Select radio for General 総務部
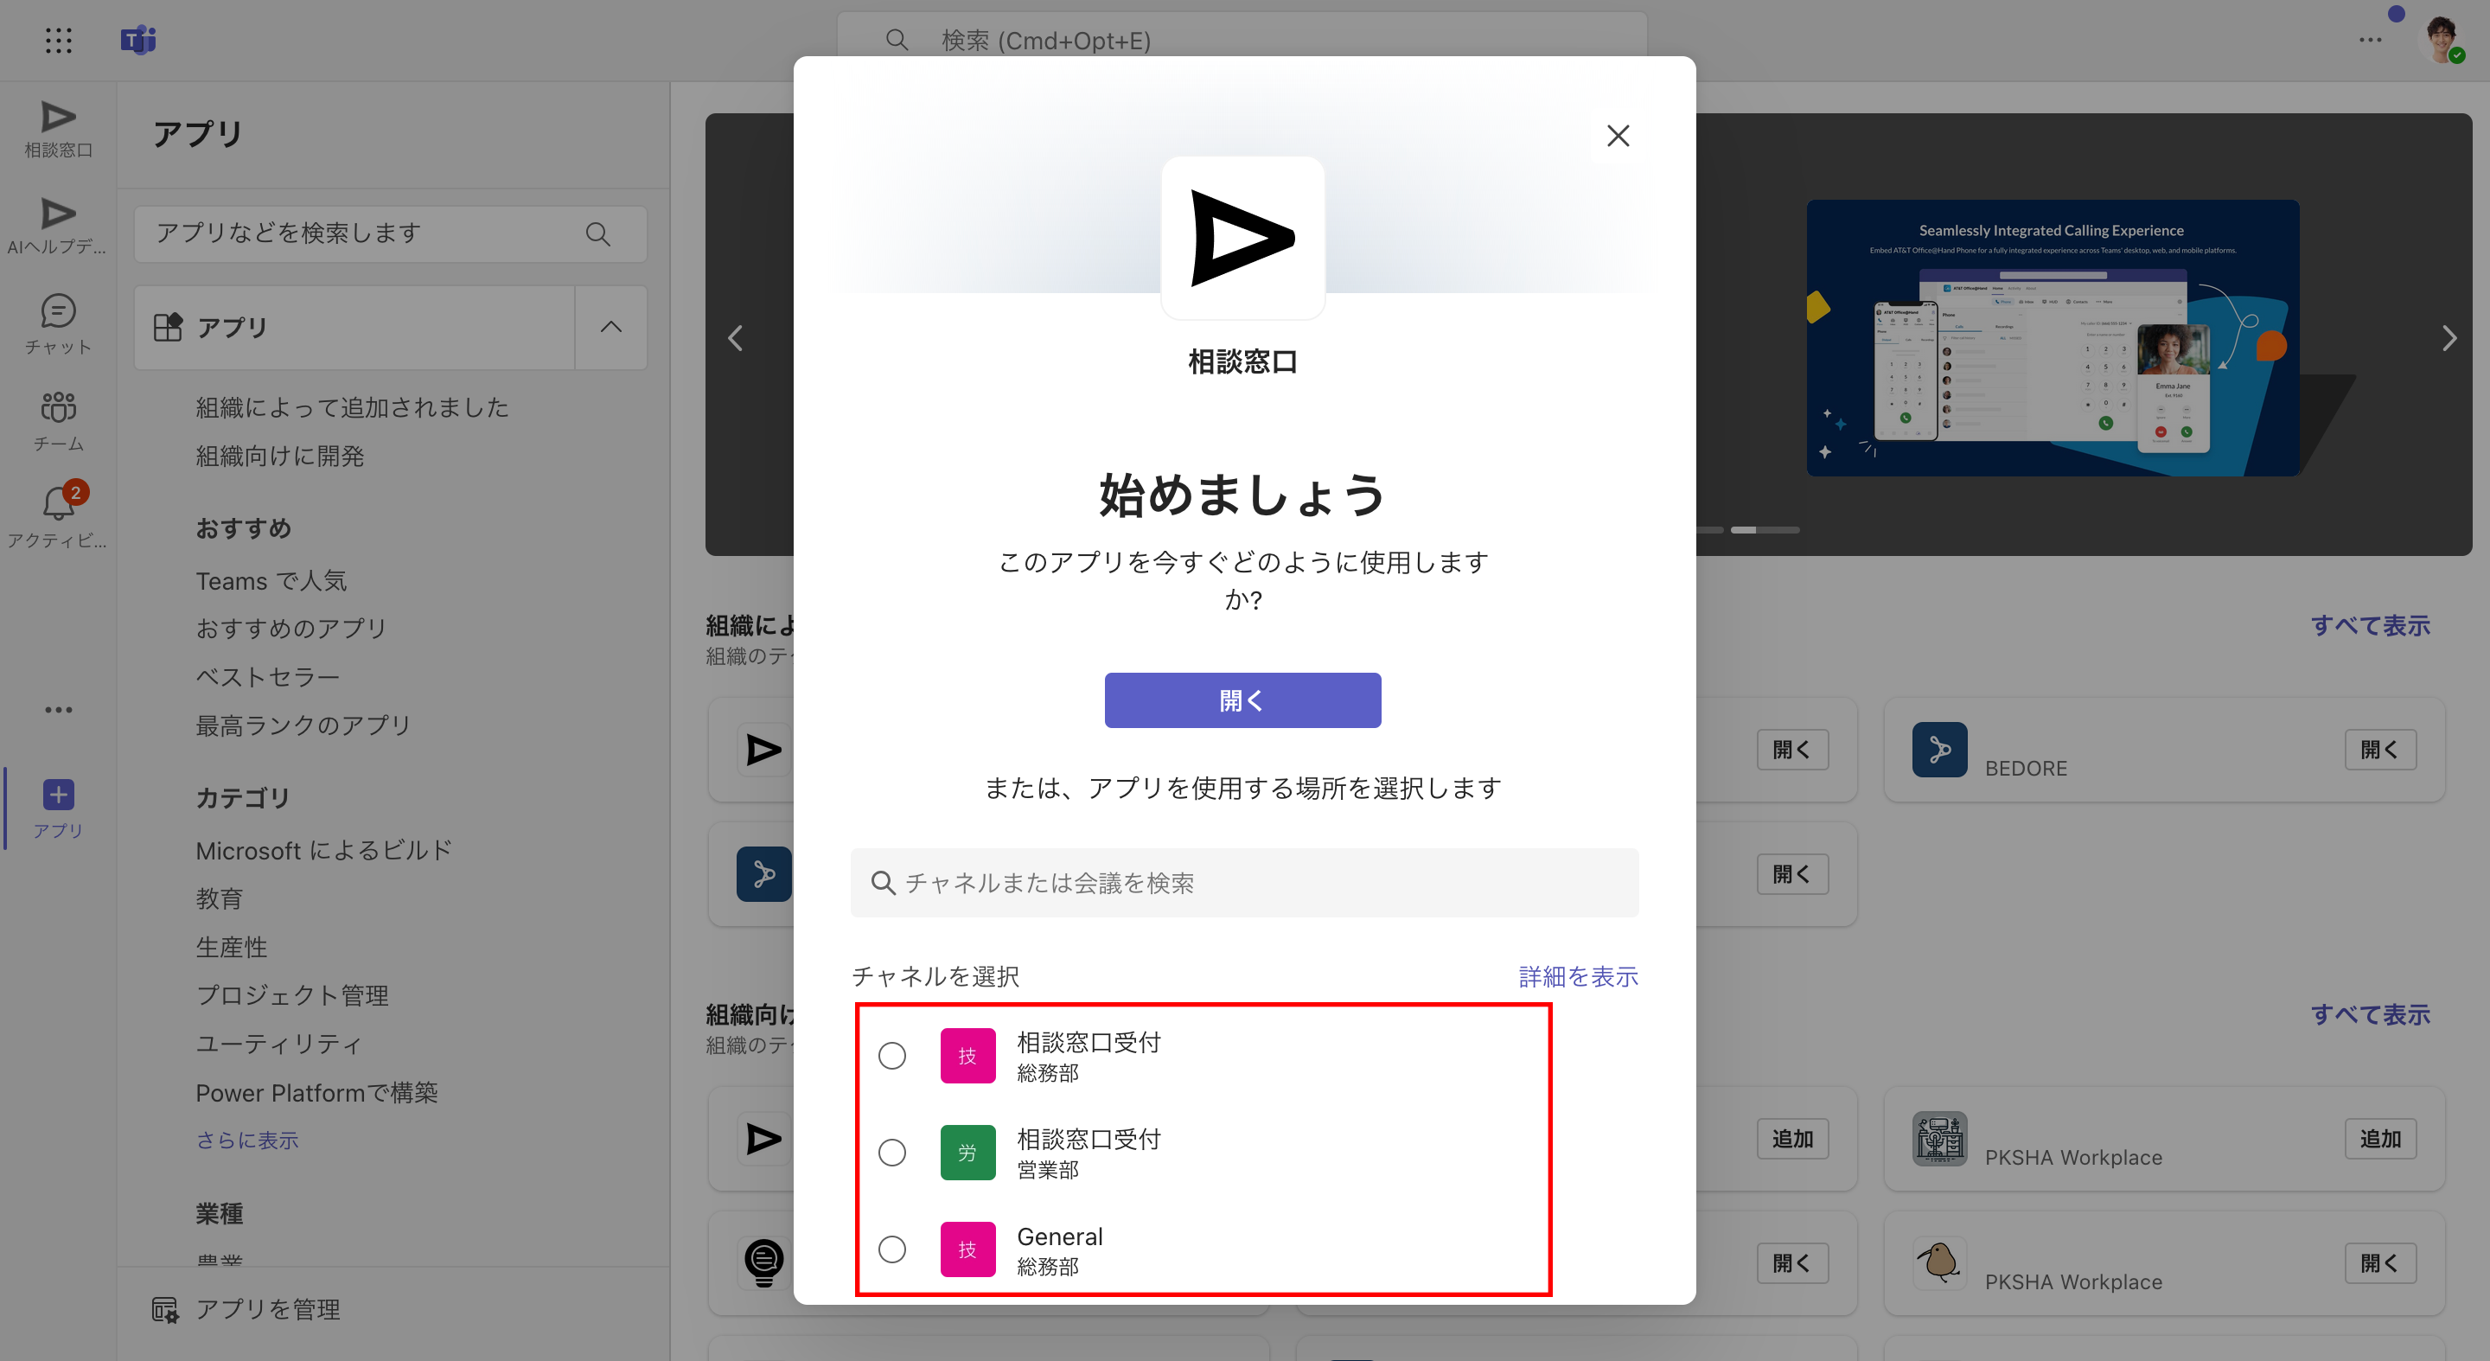 point(891,1249)
